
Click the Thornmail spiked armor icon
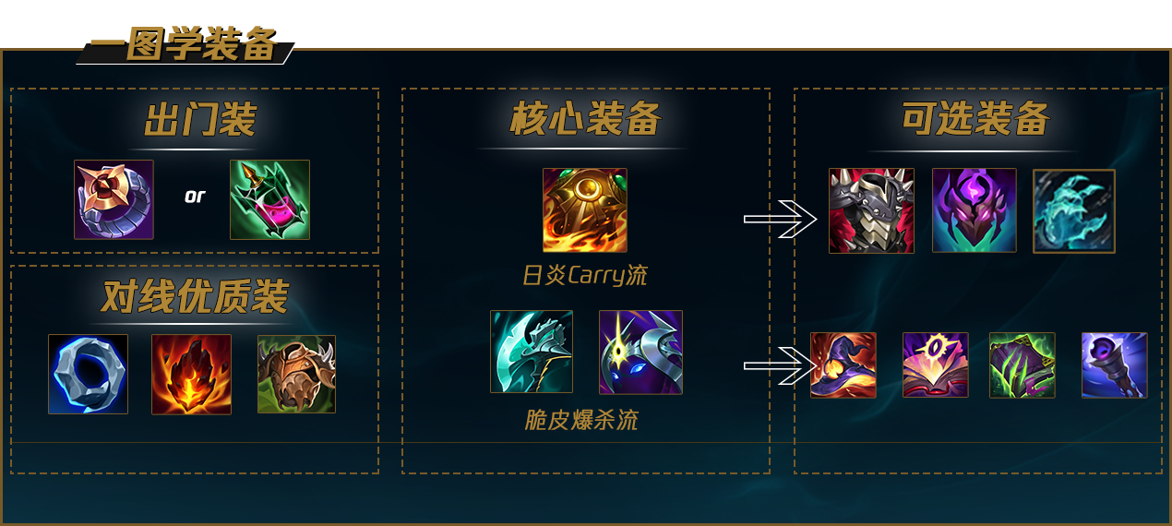pyautogui.click(x=871, y=210)
